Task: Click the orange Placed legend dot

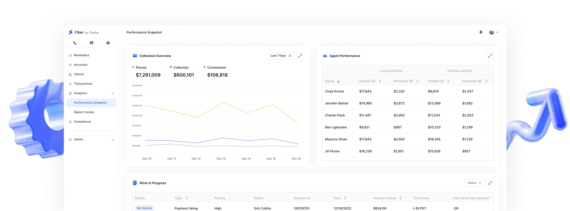Action: [133, 67]
